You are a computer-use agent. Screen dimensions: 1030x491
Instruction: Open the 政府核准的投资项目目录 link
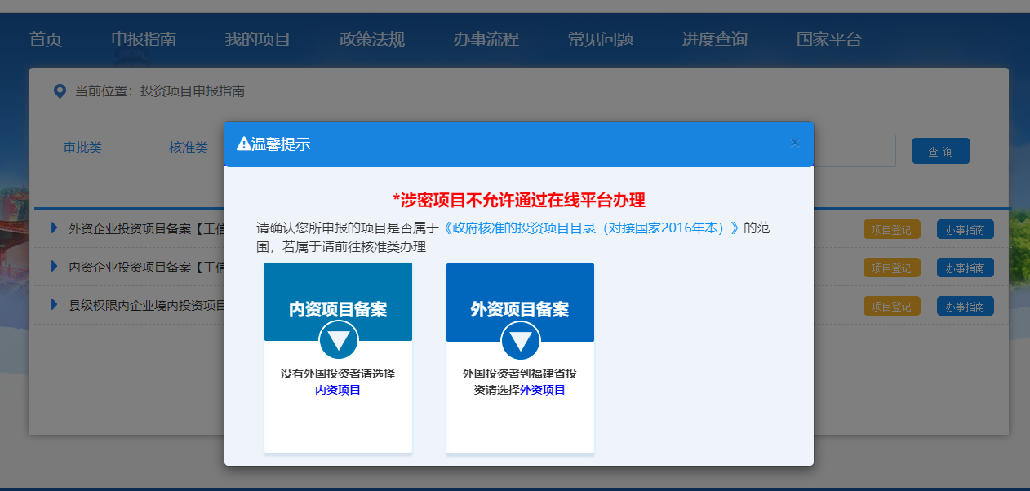click(591, 228)
